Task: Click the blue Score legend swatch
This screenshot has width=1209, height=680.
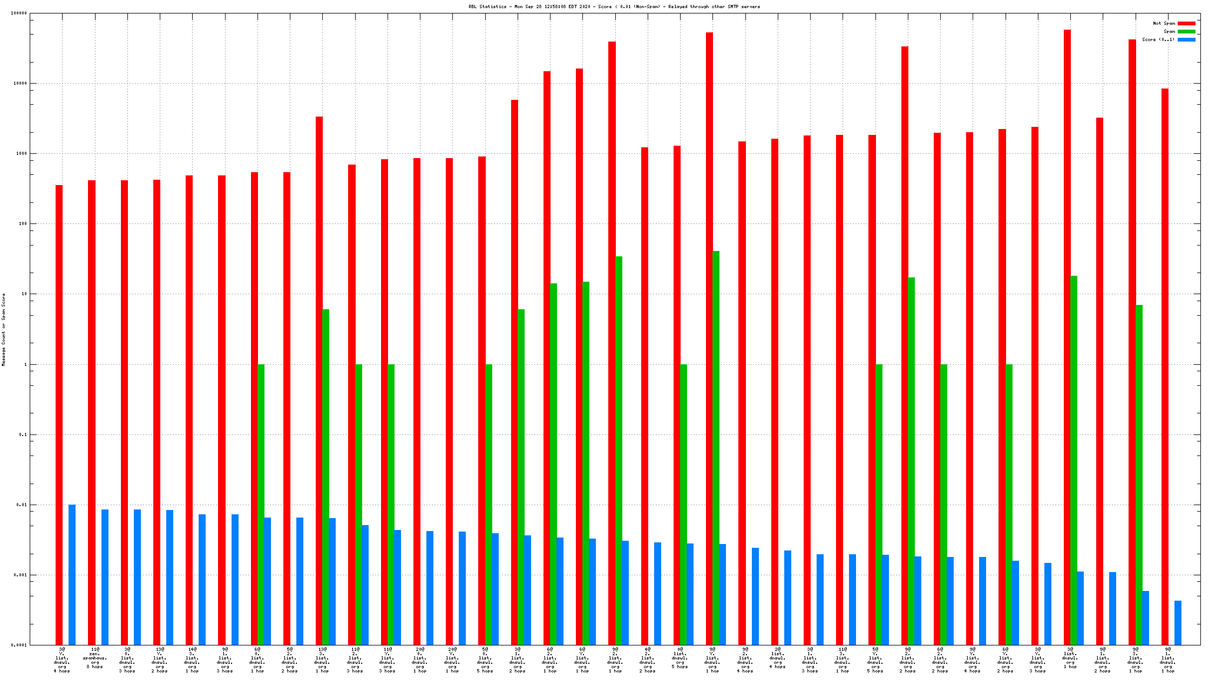Action: point(1186,39)
